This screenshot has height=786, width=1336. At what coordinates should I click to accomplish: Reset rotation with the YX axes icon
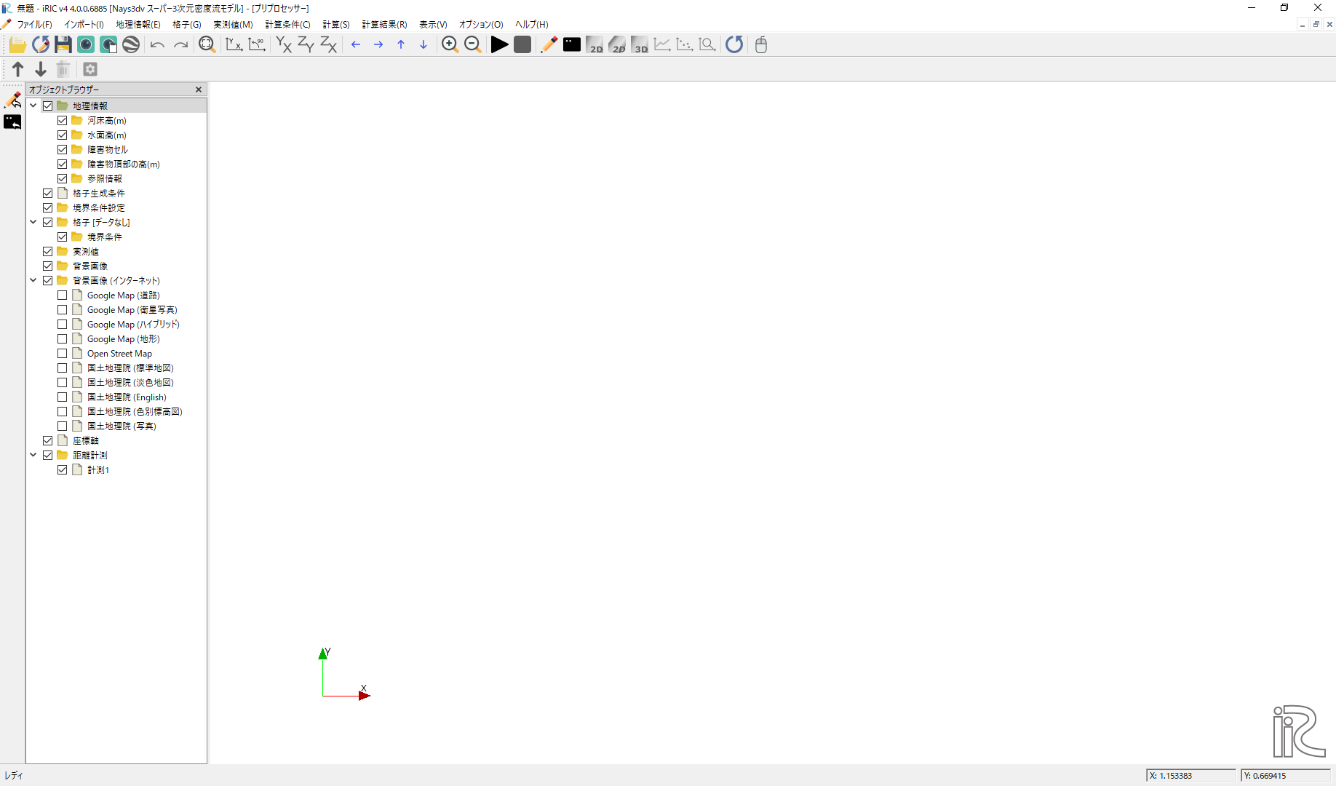coord(234,45)
